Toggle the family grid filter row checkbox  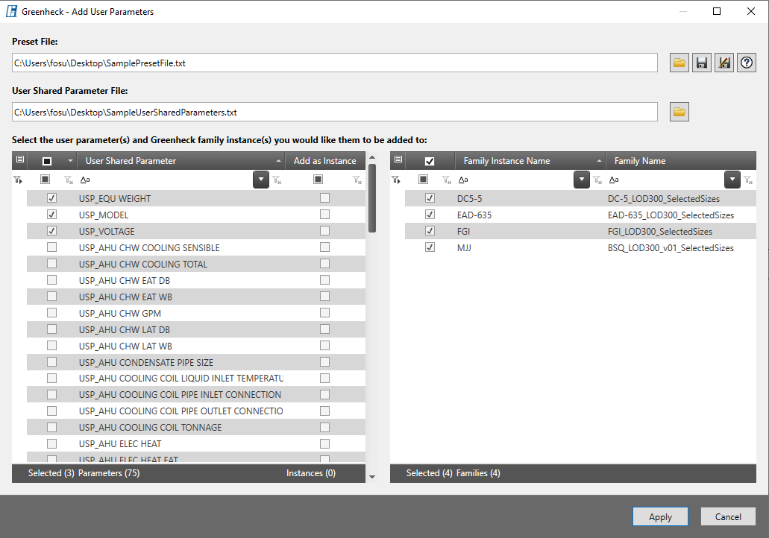(423, 180)
